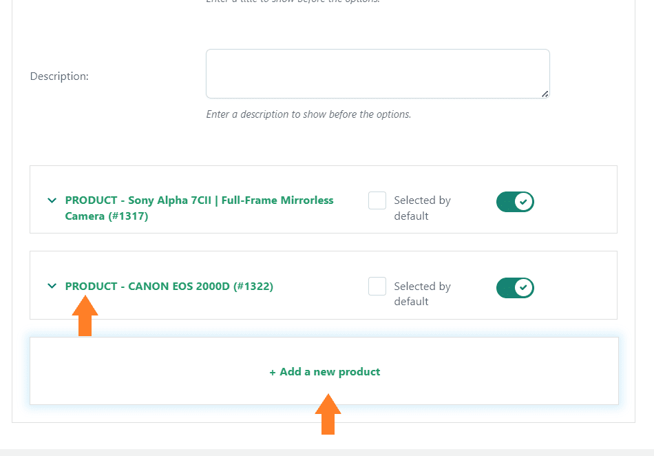
Task: Grab the Description box resize handle
Action: [x=545, y=94]
